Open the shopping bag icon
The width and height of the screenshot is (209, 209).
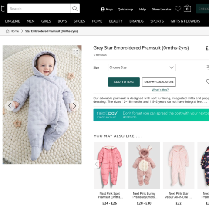tap(187, 9)
